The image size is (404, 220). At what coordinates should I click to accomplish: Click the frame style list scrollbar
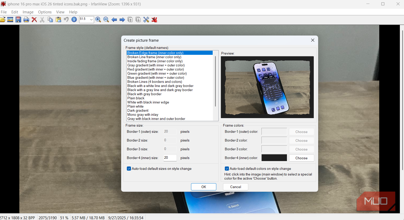215,81
